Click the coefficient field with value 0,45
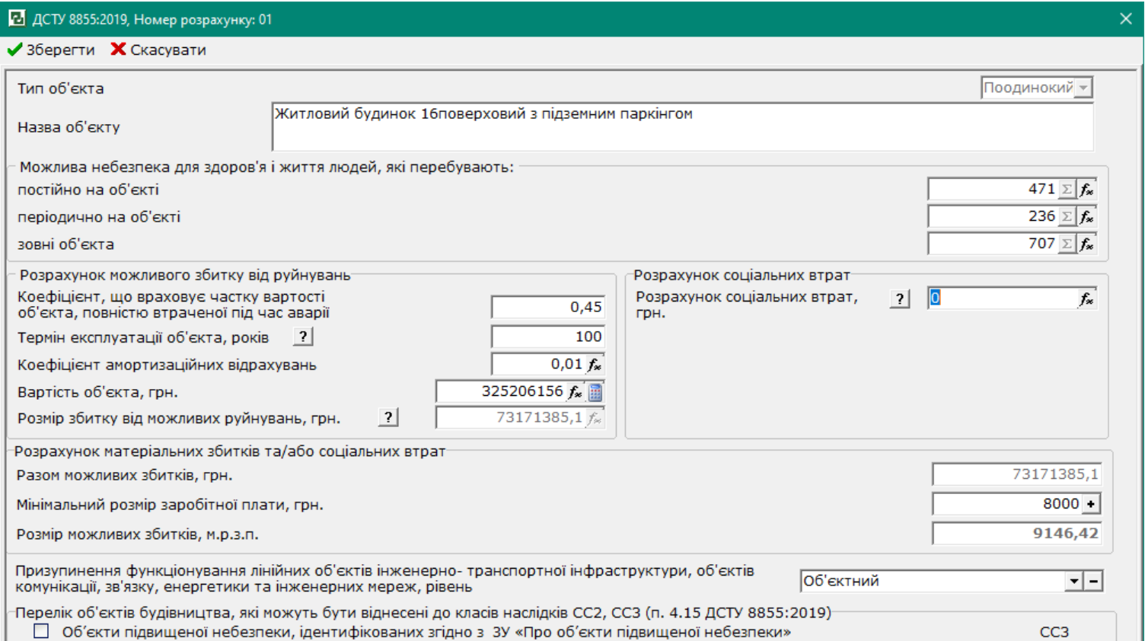 (x=548, y=307)
